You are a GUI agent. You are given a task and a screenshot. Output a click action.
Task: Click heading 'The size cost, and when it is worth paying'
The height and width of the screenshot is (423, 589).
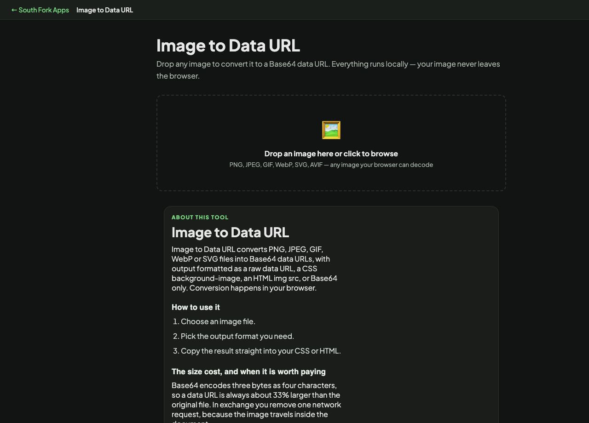tap(248, 372)
